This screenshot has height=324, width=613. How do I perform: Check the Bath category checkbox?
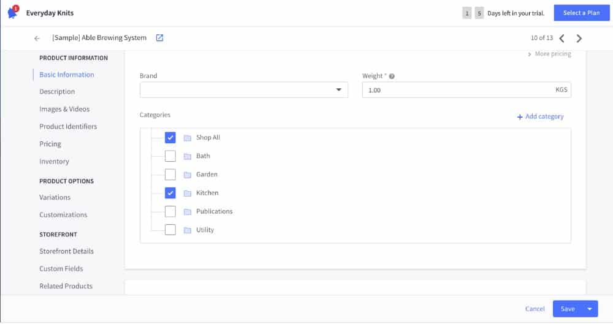[x=170, y=156]
